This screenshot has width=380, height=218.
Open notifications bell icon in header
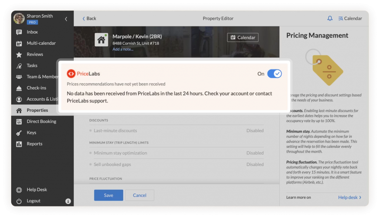(x=330, y=19)
